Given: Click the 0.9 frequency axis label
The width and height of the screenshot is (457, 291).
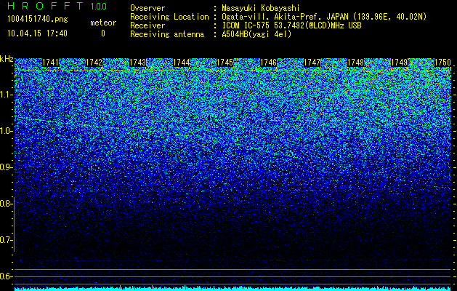Looking at the screenshot, I should 7,167.
